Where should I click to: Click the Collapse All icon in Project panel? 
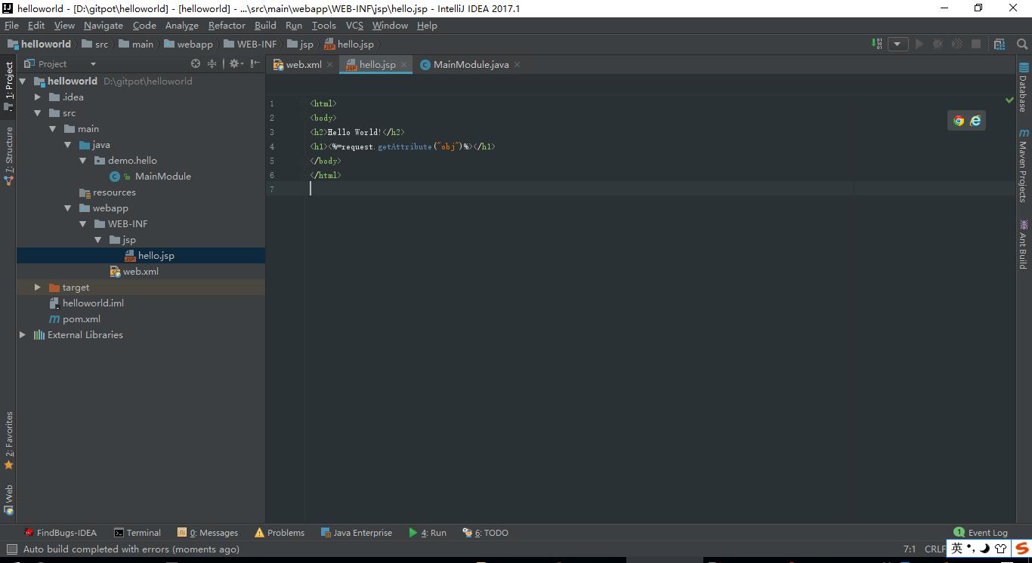tap(212, 64)
